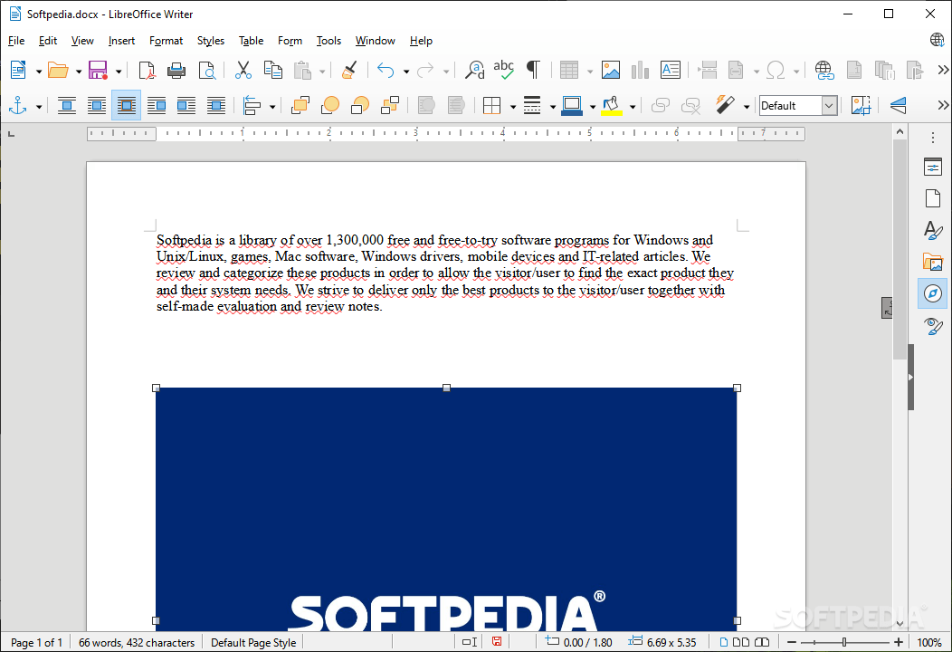The width and height of the screenshot is (952, 652).
Task: Expand Line style dropdown arrow
Action: click(x=553, y=107)
